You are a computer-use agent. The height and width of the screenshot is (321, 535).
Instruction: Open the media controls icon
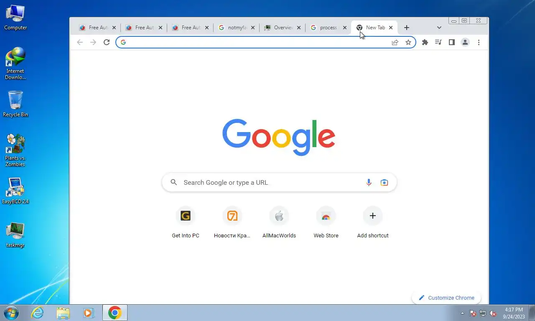click(438, 42)
